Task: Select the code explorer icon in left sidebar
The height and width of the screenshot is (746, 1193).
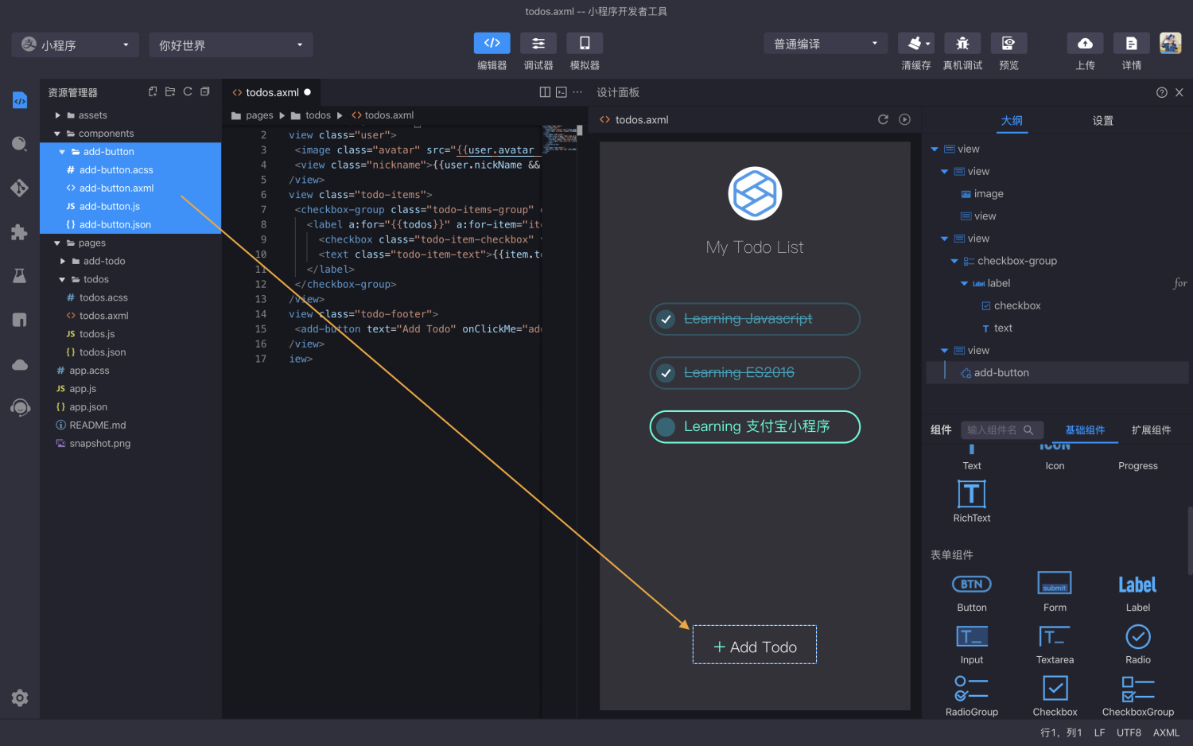Action: pos(20,101)
